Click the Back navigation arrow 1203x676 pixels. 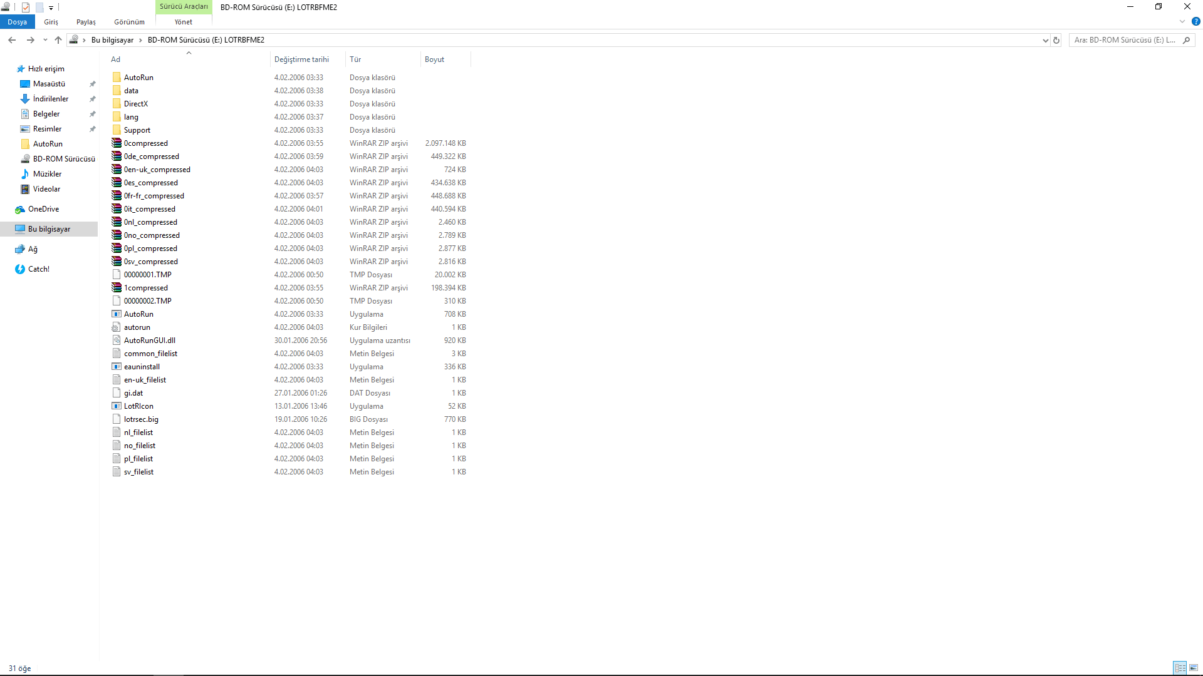pyautogui.click(x=12, y=40)
